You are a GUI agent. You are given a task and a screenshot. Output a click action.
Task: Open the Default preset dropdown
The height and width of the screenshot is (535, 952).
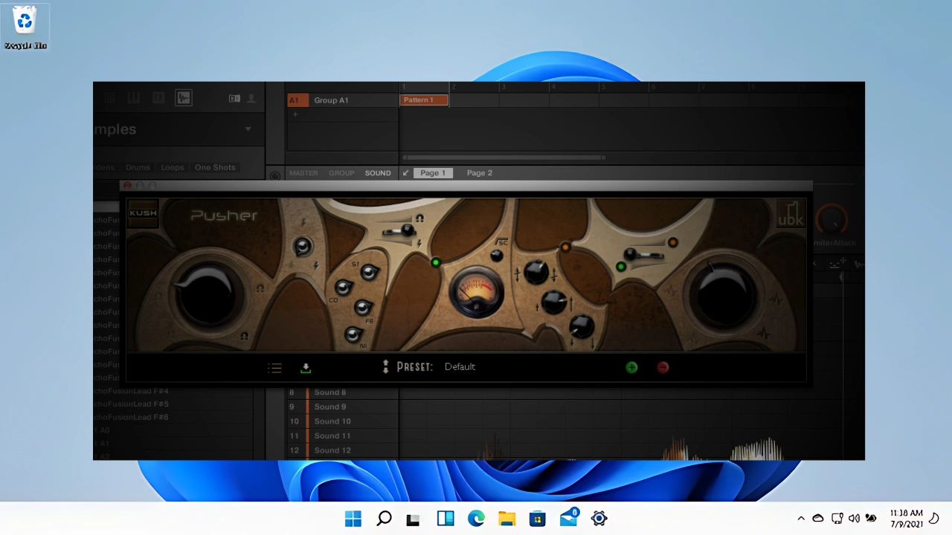pos(460,366)
